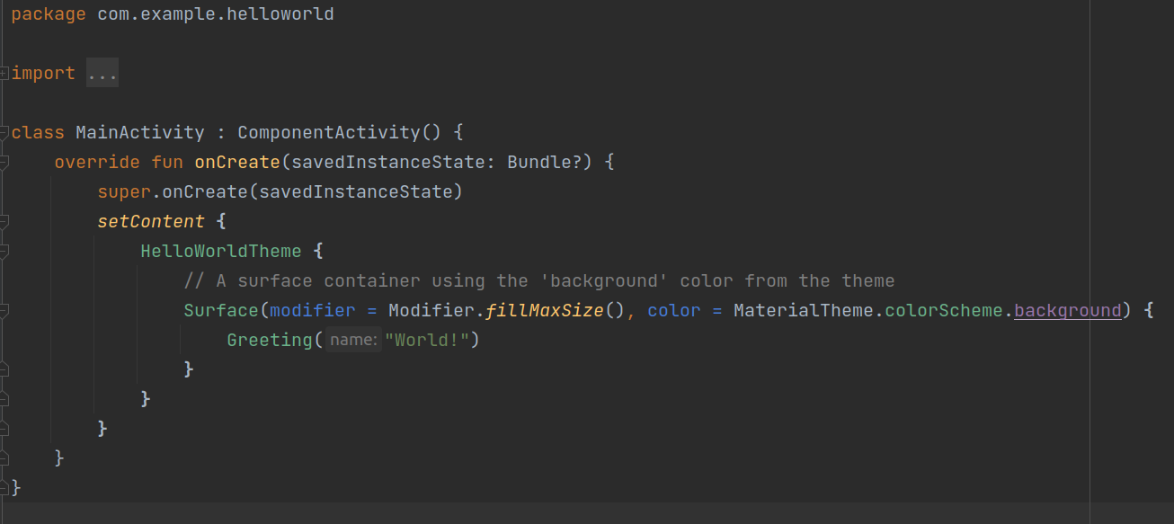Click the 'MainActivity' class name
1174x524 pixels.
coord(140,133)
